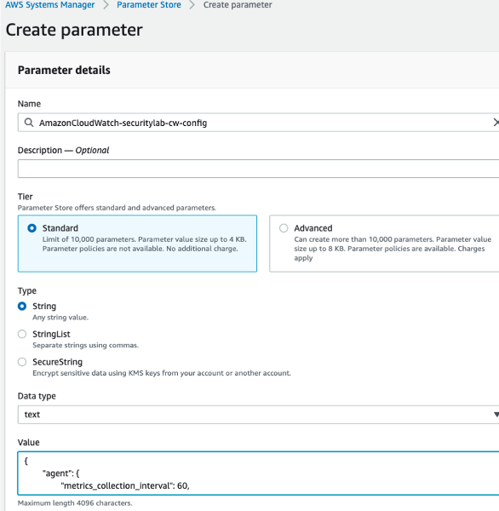Image resolution: width=499 pixels, height=511 pixels.
Task: Click the breadcrumb chevron after Parameter Store
Action: pyautogui.click(x=192, y=5)
